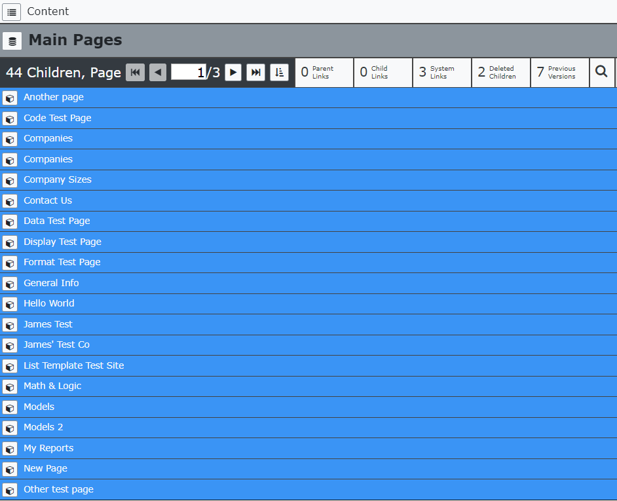The width and height of the screenshot is (617, 501).
Task: Open the search magnifier icon
Action: [601, 73]
